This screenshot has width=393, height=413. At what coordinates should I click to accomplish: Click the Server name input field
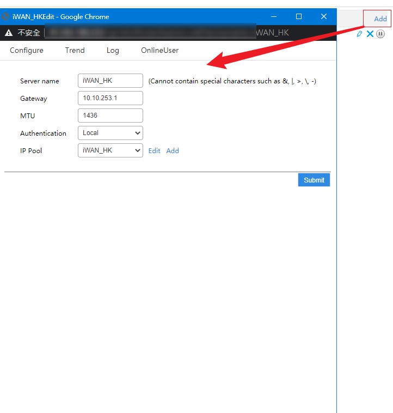[x=110, y=81]
